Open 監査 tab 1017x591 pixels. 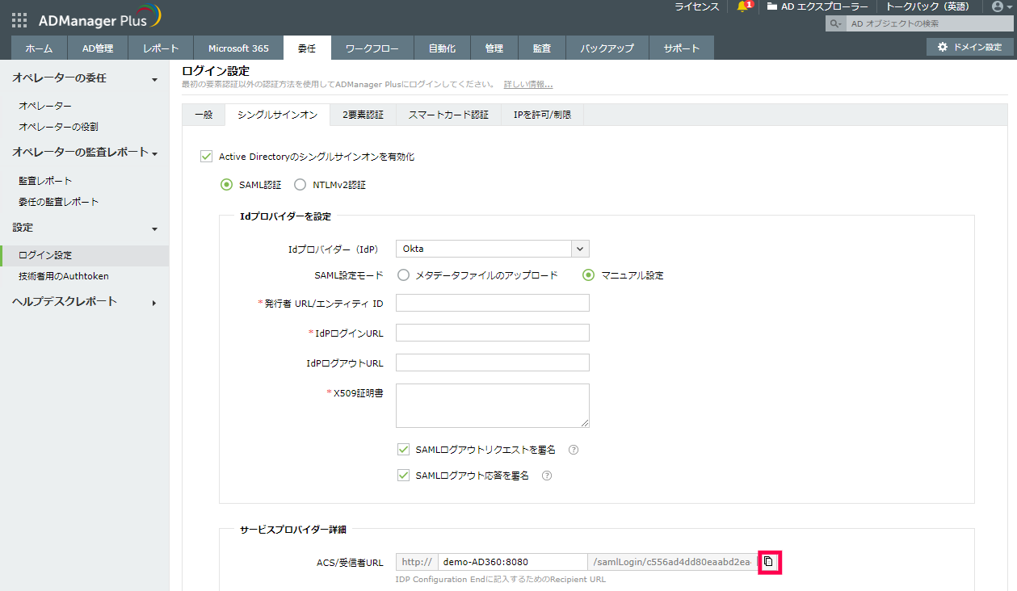click(x=542, y=48)
